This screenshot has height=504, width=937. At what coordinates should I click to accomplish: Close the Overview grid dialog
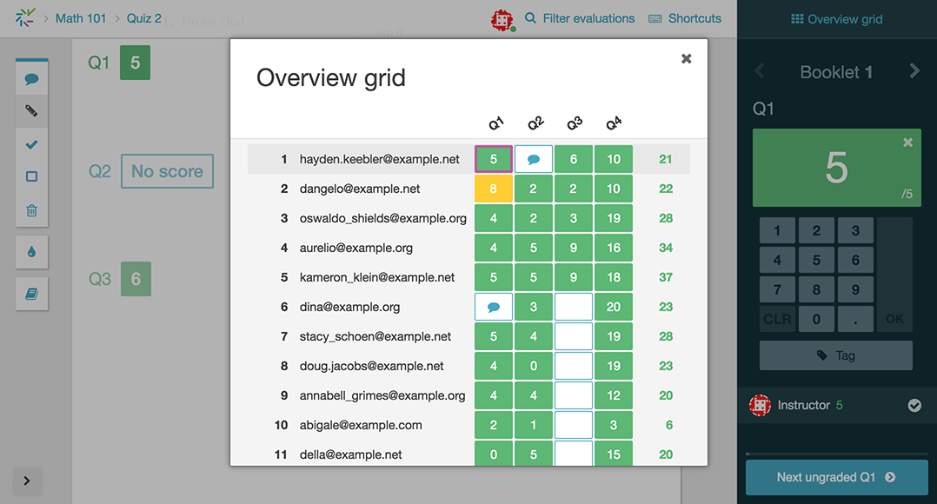tap(686, 58)
